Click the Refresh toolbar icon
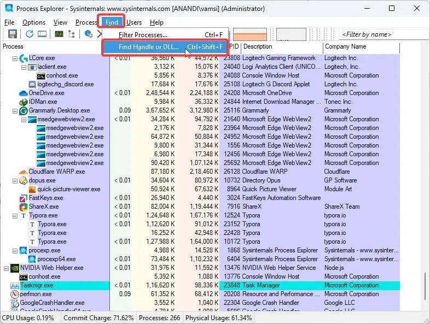 click(x=30, y=34)
